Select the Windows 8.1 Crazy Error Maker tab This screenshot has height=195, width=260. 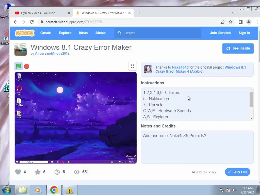point(103,13)
